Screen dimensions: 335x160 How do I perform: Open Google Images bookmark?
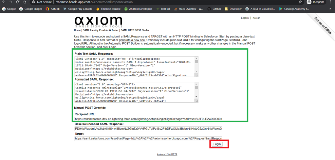(31, 9)
